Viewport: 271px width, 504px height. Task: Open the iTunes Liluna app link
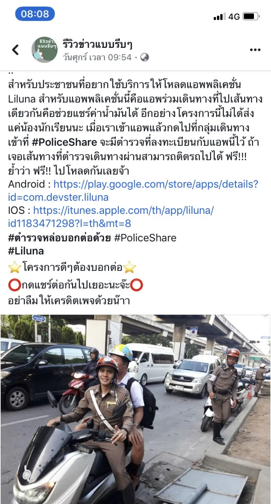click(x=111, y=217)
